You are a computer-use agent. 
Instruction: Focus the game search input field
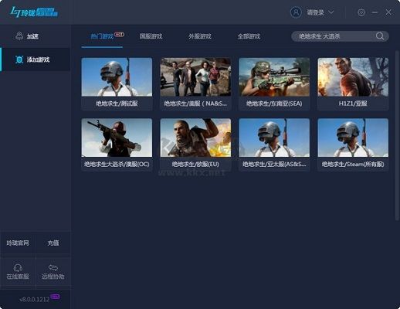pyautogui.click(x=340, y=36)
